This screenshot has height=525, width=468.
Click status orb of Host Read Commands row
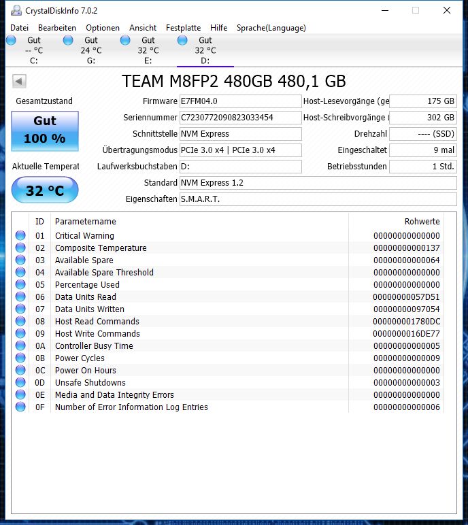[20, 321]
